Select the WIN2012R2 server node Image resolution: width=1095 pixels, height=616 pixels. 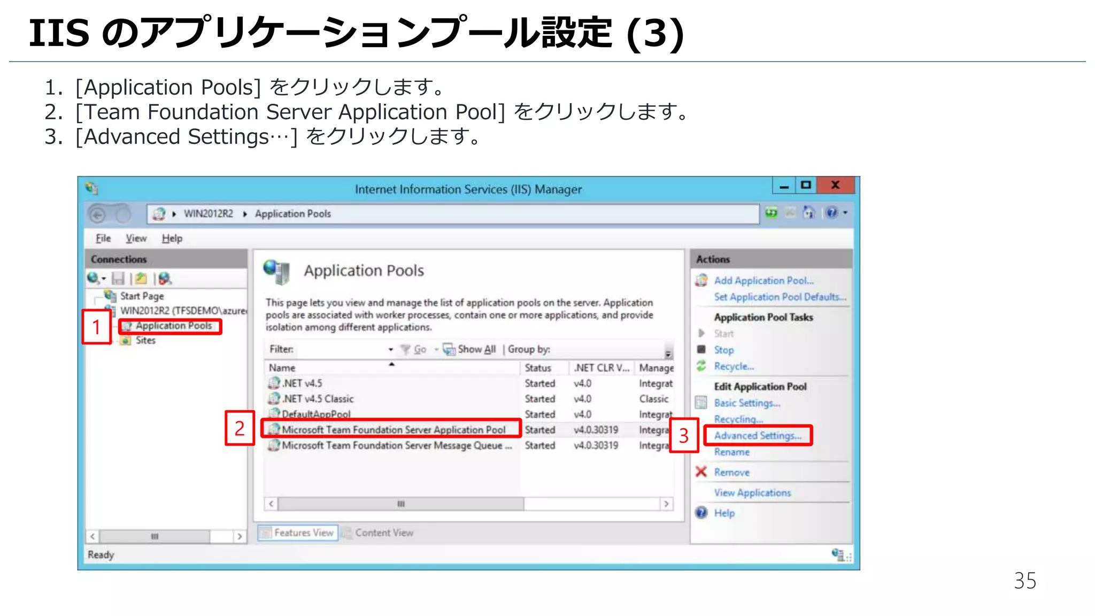pos(183,311)
